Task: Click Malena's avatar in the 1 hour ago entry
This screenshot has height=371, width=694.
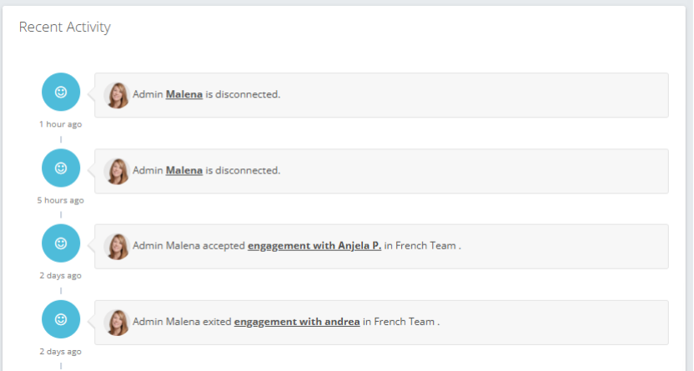Action: (118, 95)
